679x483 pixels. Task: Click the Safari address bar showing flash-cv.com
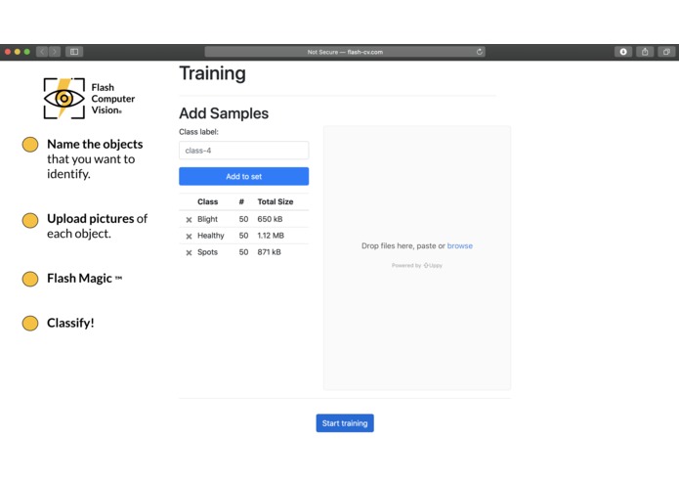point(345,52)
